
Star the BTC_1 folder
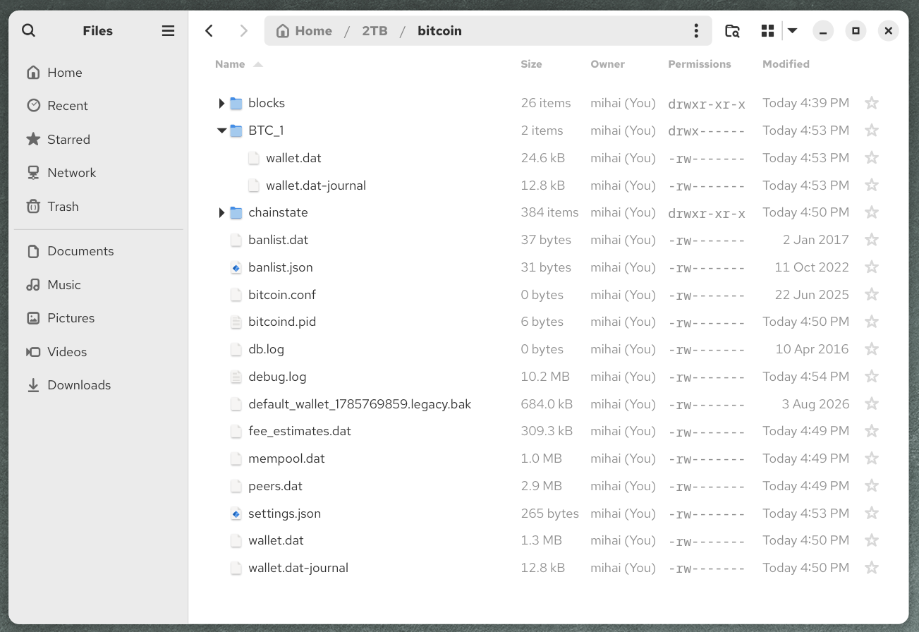(x=872, y=130)
